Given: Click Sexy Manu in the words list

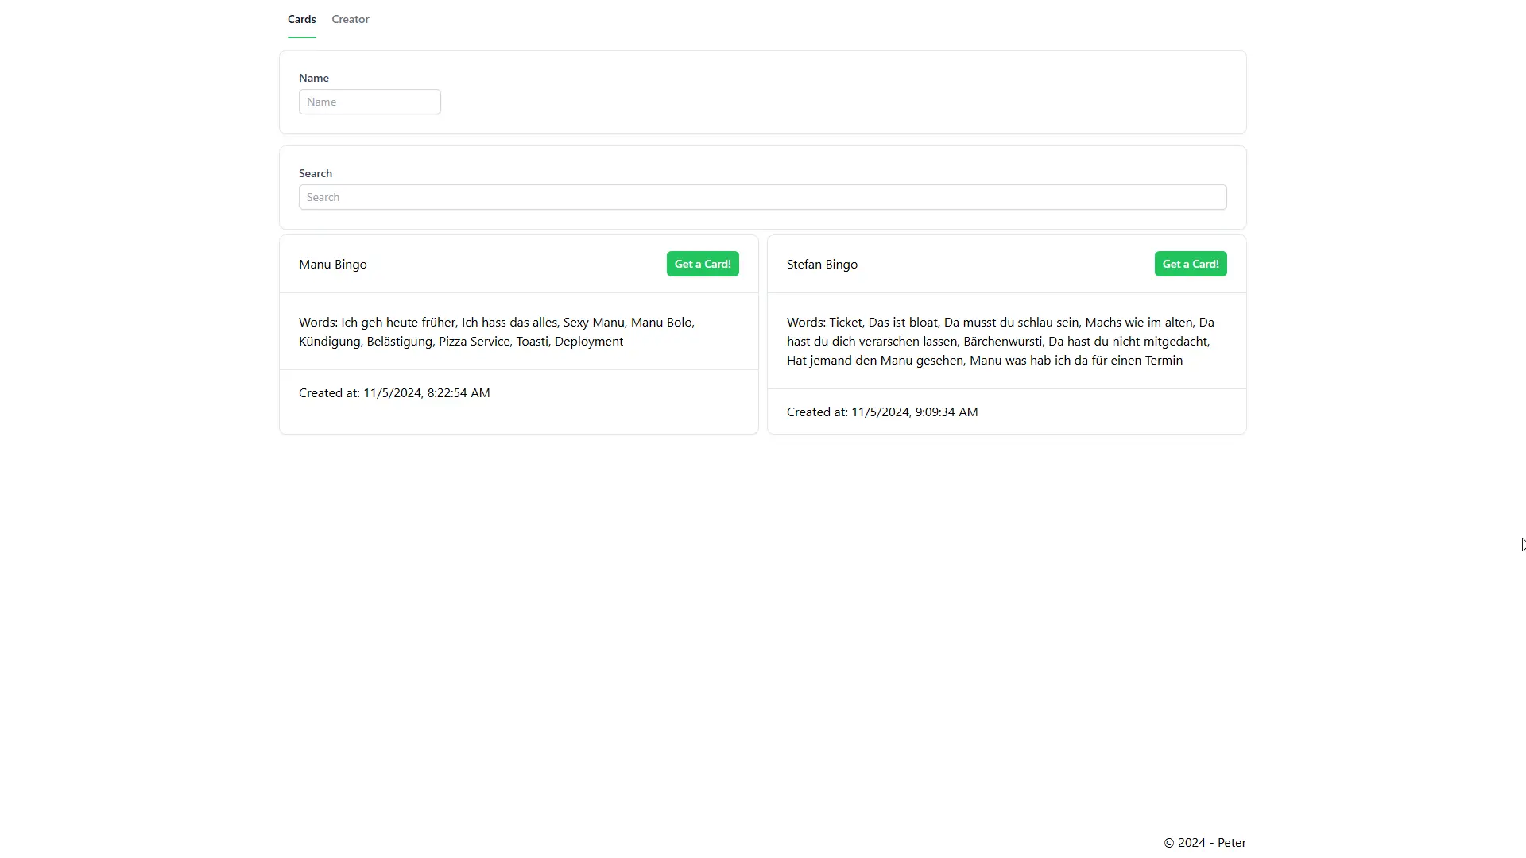Looking at the screenshot, I should pos(594,323).
